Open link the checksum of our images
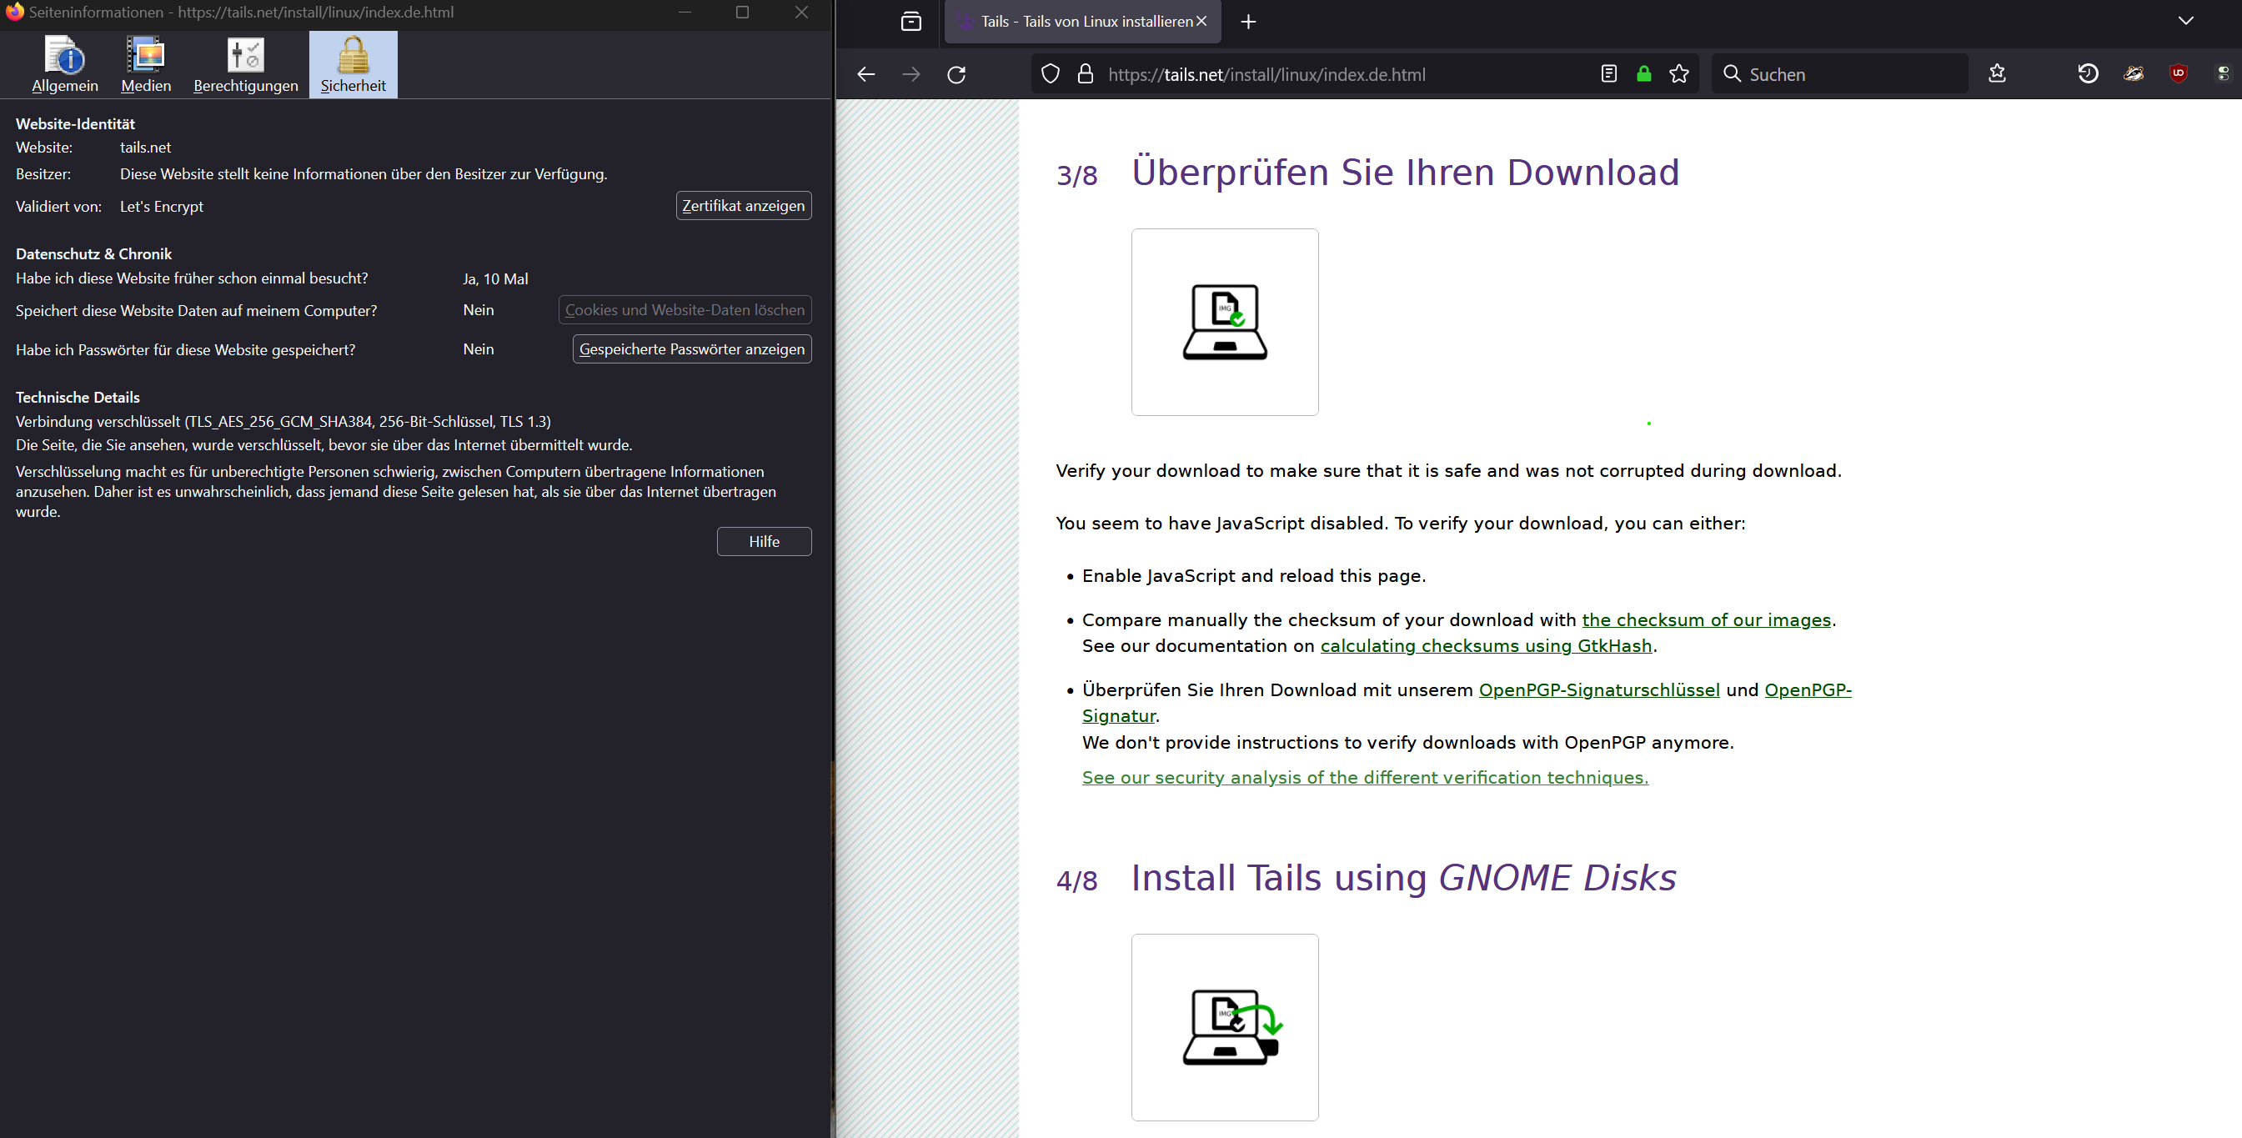This screenshot has height=1138, width=2242. point(1706,619)
